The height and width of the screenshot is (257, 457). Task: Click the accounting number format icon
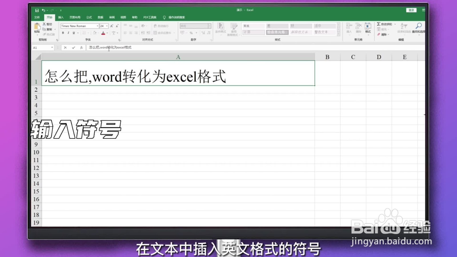click(x=182, y=33)
